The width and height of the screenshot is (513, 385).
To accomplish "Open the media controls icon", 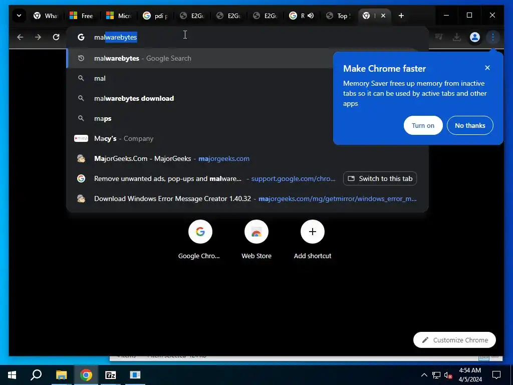I will (x=439, y=37).
